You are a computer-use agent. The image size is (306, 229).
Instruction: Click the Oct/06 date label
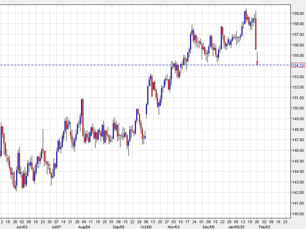pyautogui.click(x=146, y=226)
